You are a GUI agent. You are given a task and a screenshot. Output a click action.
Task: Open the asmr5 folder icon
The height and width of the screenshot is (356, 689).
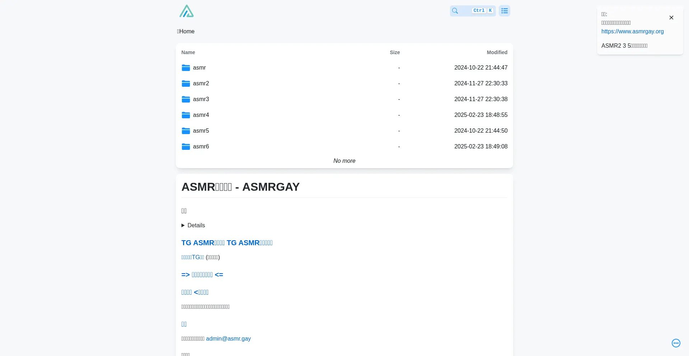[x=186, y=131]
